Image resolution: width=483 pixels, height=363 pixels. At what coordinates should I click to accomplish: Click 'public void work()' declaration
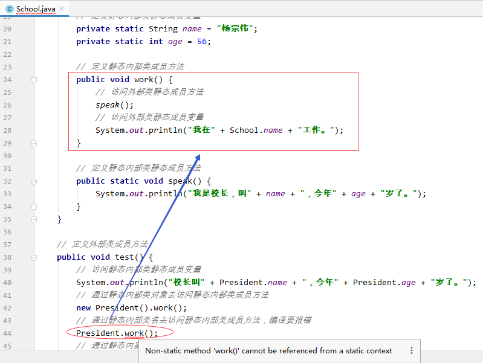tap(119, 80)
